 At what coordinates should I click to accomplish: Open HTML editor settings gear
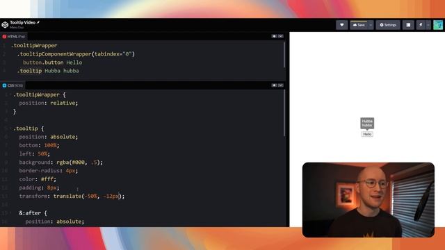(274, 36)
